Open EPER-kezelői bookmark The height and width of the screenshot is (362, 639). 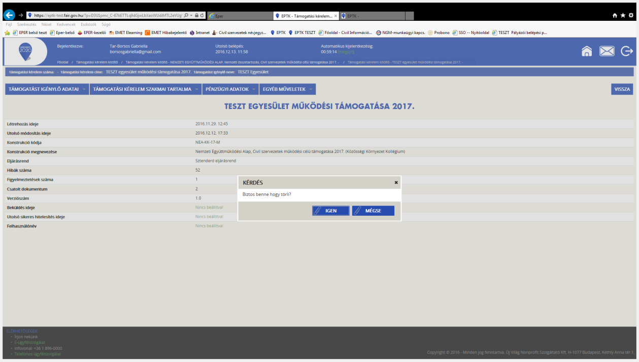(91, 32)
